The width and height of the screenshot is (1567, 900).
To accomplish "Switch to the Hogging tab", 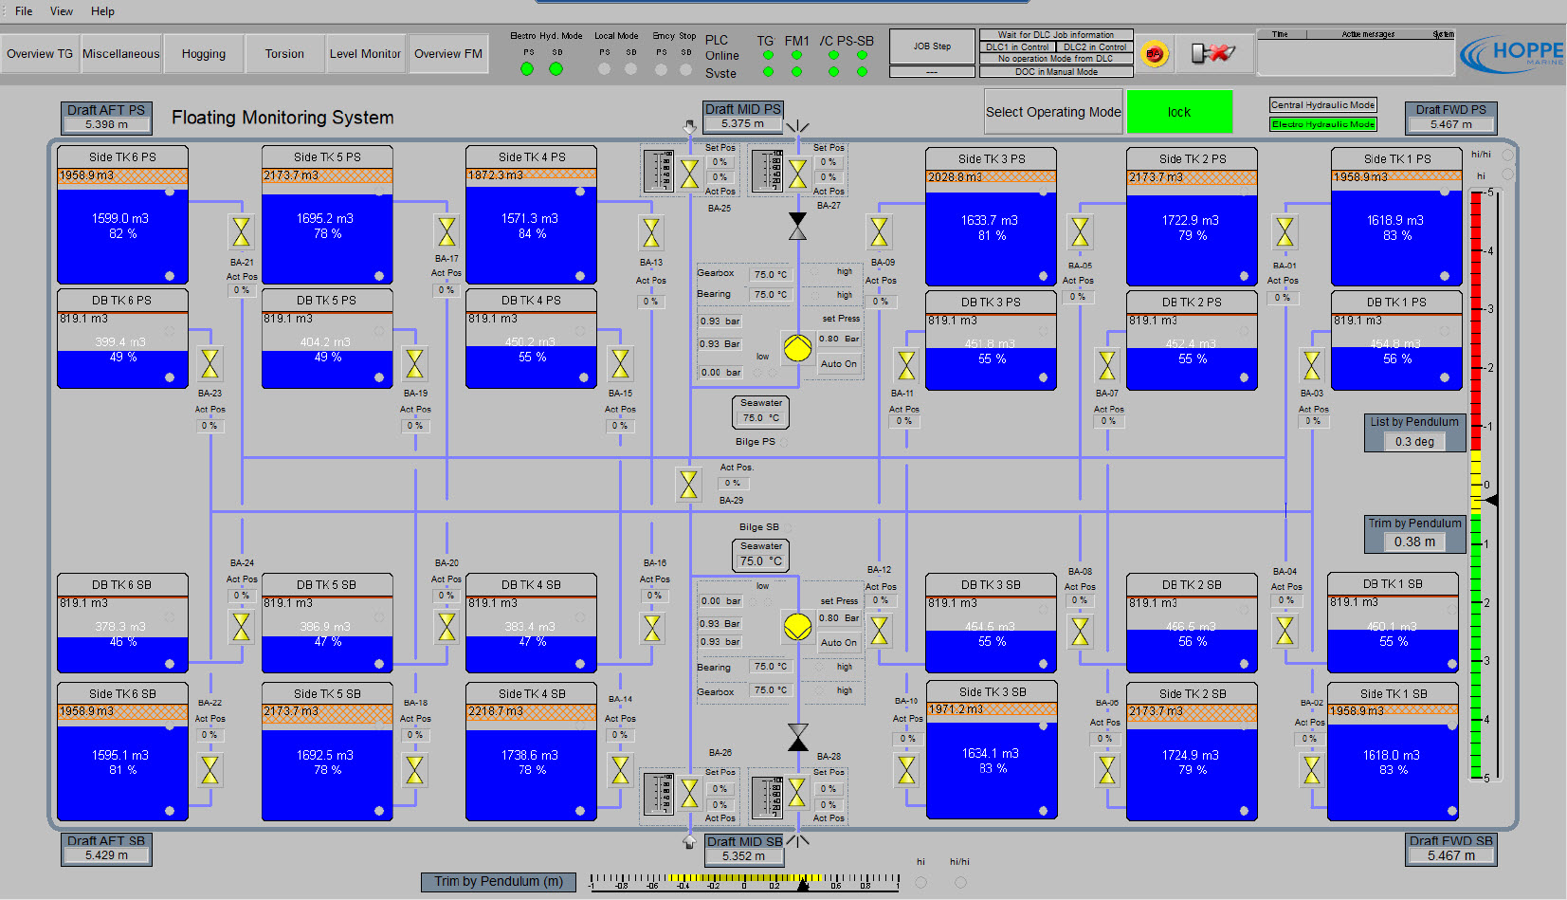I will click(204, 54).
